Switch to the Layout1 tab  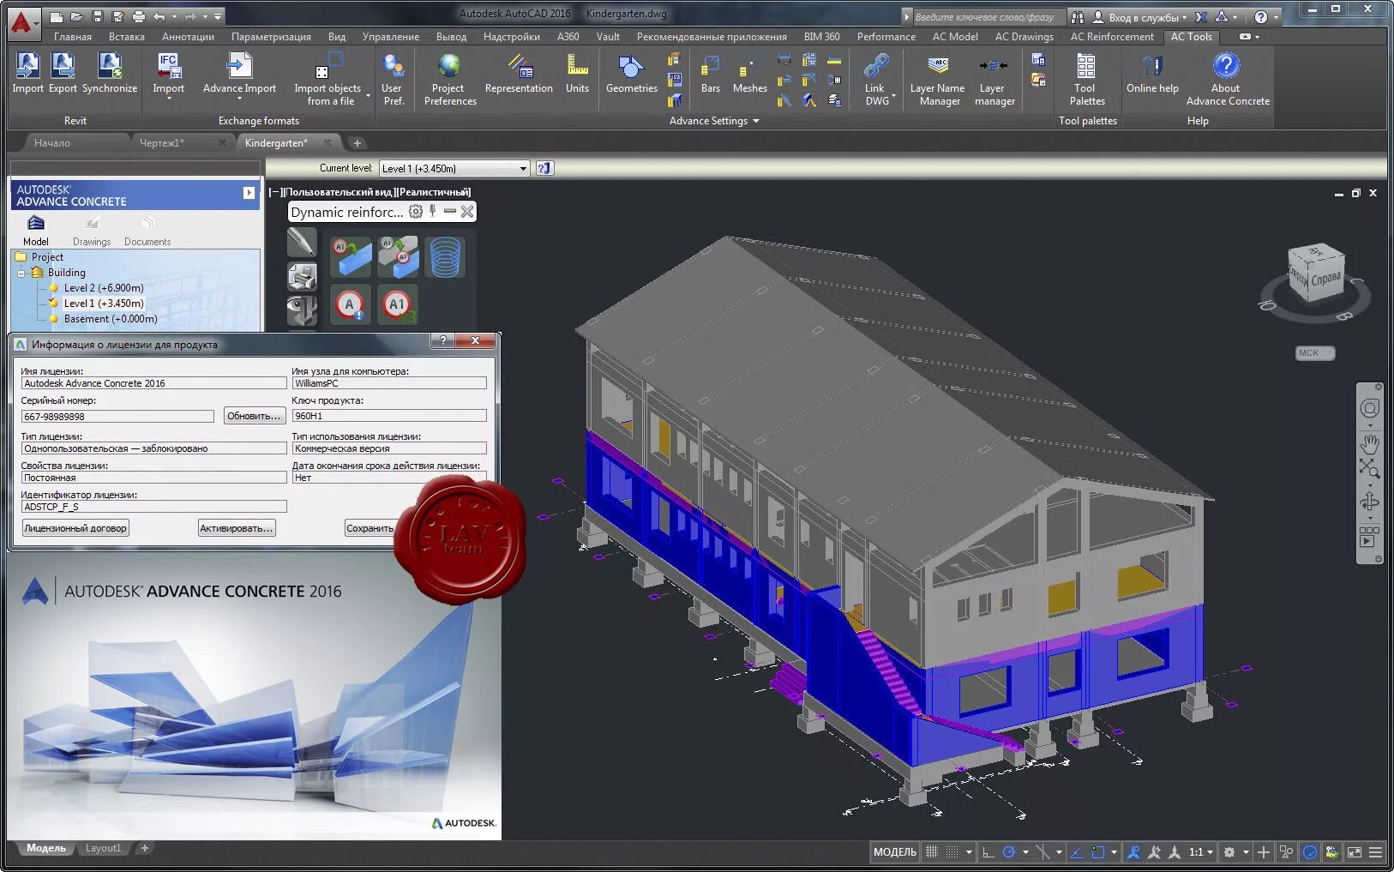pyautogui.click(x=103, y=848)
